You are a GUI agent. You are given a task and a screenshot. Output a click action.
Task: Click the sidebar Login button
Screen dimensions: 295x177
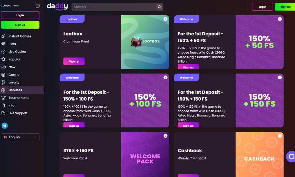pyautogui.click(x=20, y=15)
